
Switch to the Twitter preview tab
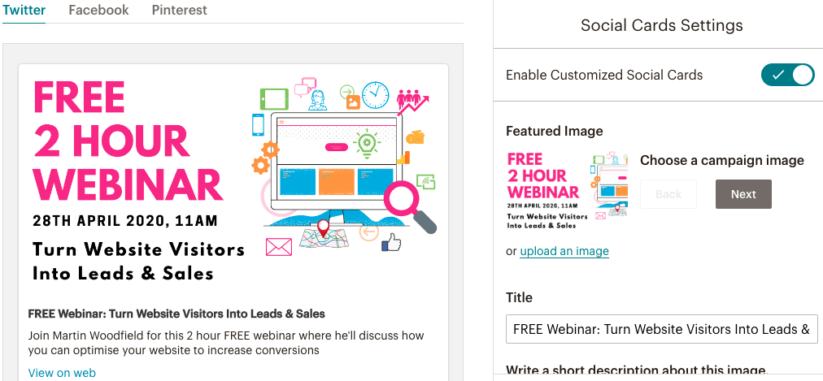24,10
